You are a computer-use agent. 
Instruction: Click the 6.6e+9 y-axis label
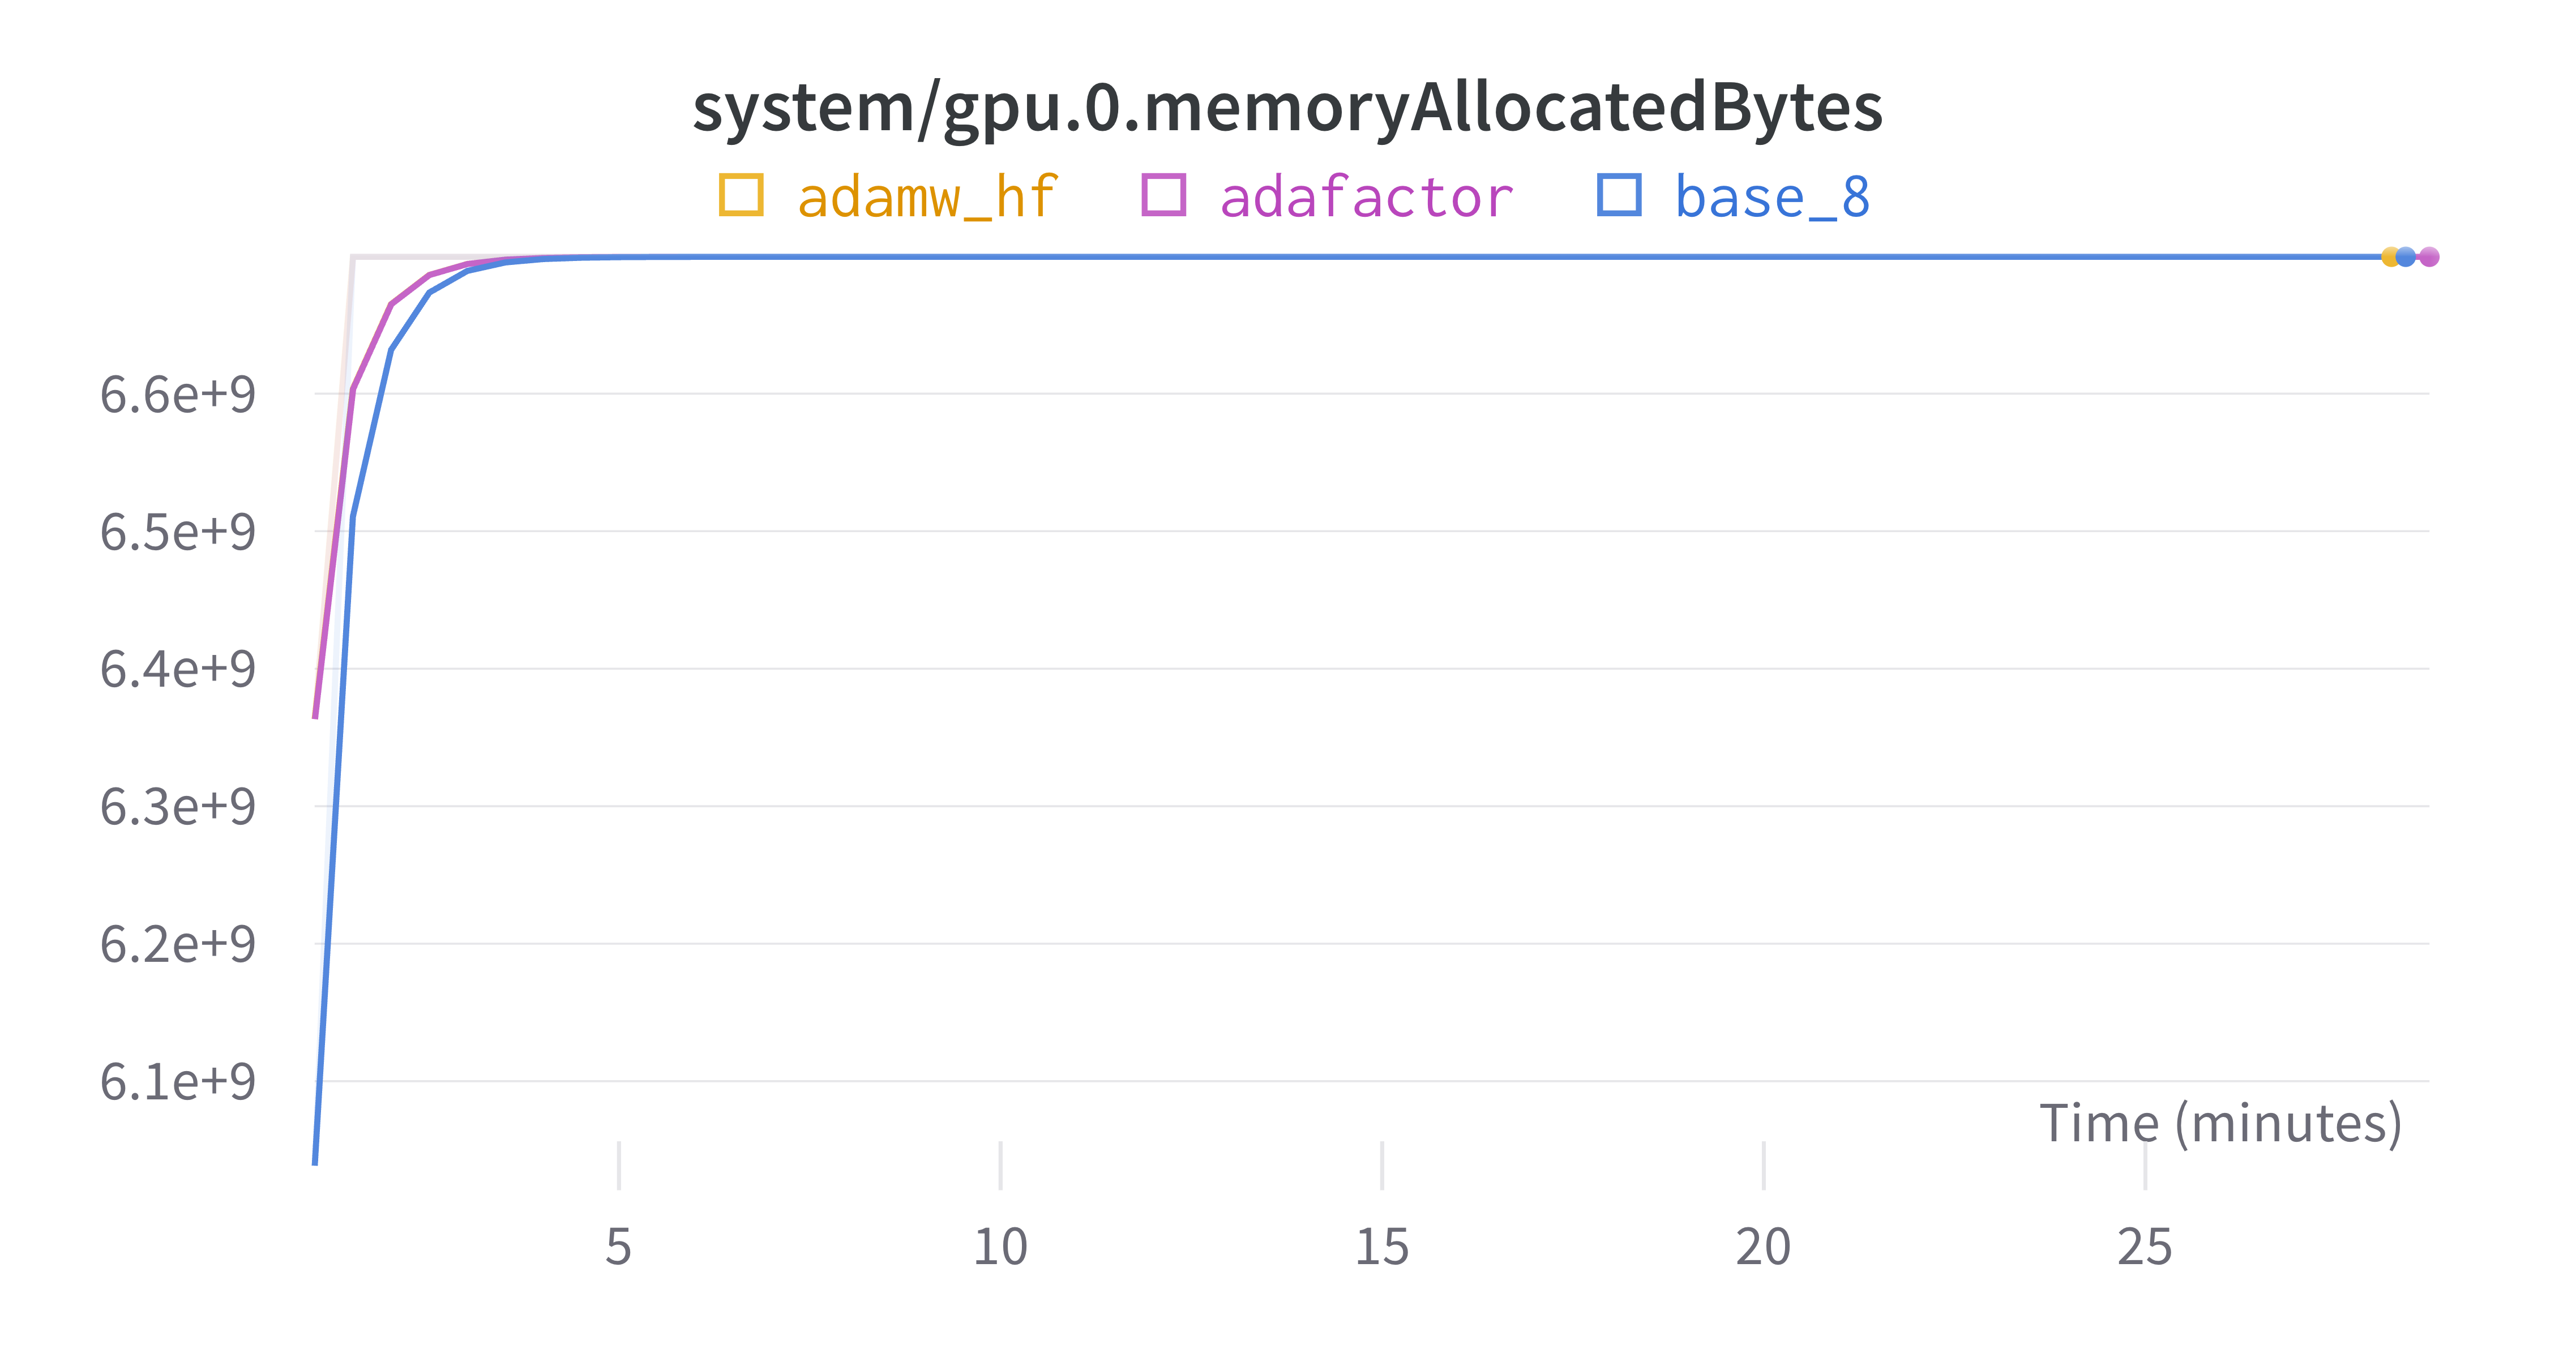pos(178,395)
